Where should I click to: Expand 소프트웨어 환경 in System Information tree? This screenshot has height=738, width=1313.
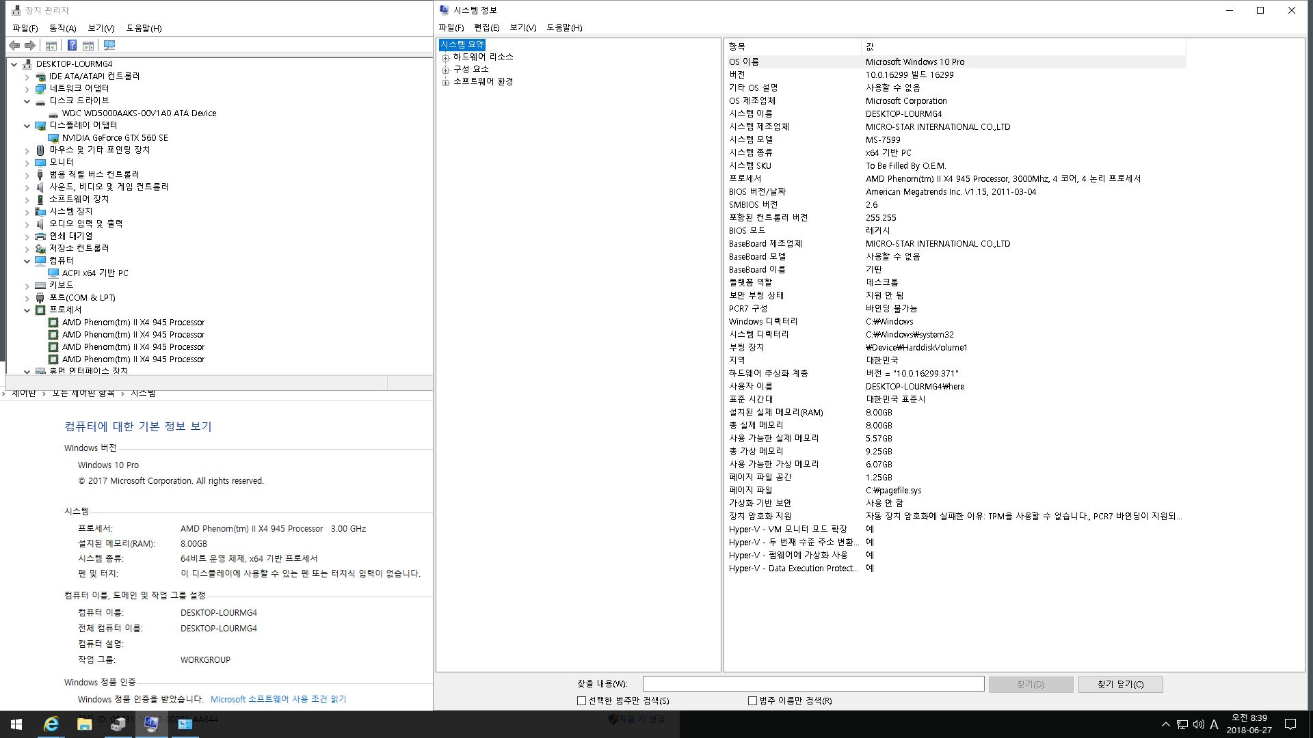click(445, 82)
